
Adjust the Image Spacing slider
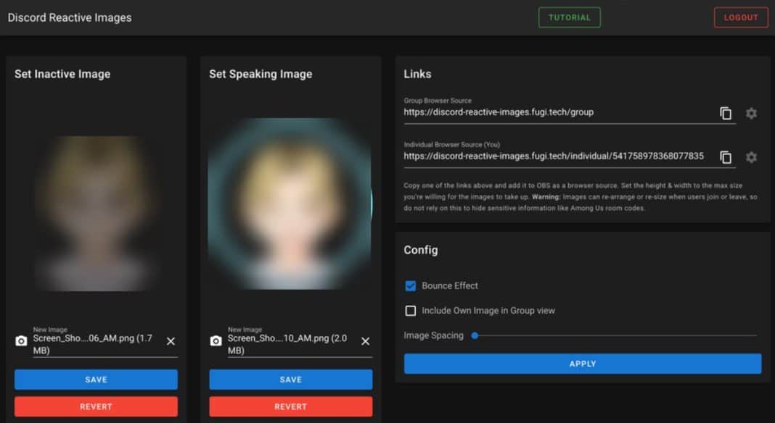[477, 335]
